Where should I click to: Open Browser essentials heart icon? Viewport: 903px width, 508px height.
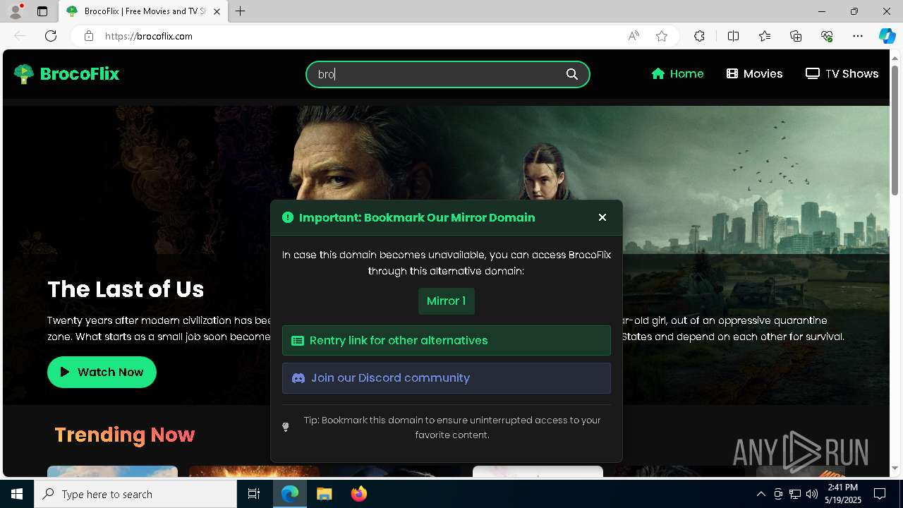point(827,36)
